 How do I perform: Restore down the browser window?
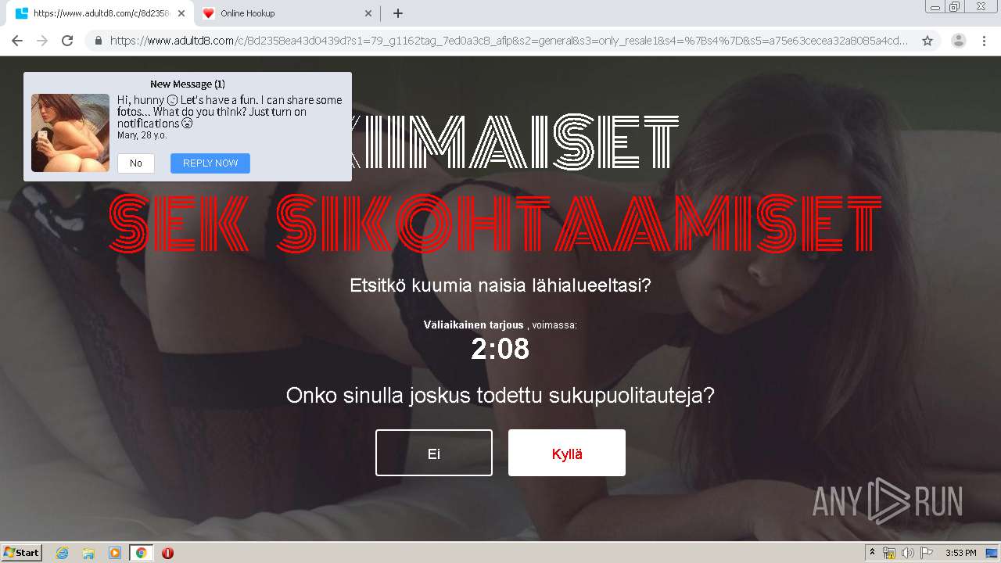955,7
